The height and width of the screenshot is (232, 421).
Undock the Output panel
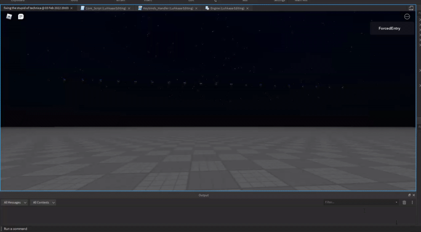pyautogui.click(x=410, y=195)
